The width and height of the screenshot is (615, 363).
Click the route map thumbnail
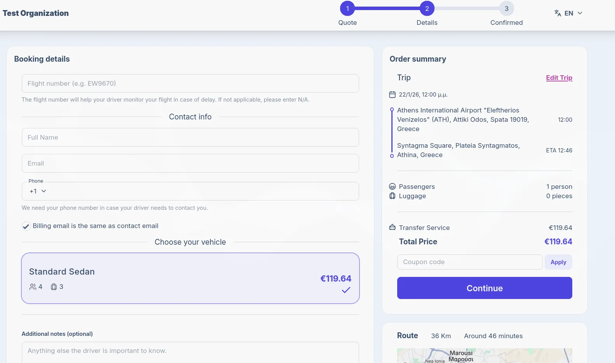(485, 356)
